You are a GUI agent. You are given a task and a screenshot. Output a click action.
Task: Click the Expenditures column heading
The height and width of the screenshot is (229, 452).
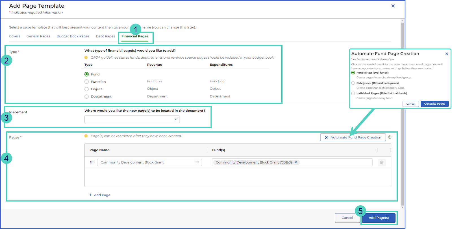point(221,65)
